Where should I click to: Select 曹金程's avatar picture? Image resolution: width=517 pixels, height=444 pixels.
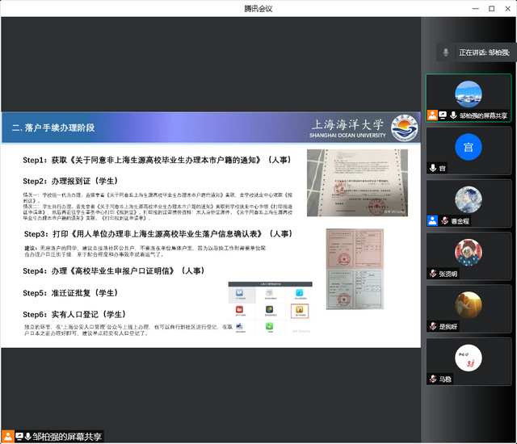pyautogui.click(x=469, y=199)
